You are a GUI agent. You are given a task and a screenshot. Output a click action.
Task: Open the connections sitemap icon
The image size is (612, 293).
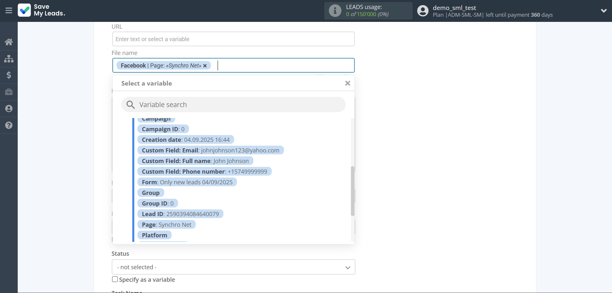coord(9,59)
